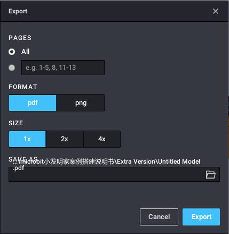Select the custom page range radio button

tap(12, 68)
